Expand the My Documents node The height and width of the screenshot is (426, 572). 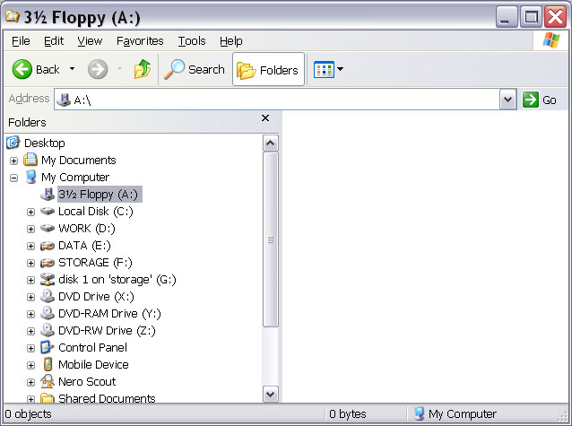click(x=13, y=161)
